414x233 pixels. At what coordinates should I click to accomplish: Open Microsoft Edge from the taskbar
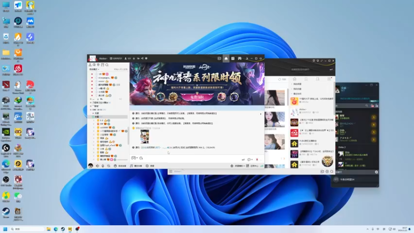(x=56, y=229)
